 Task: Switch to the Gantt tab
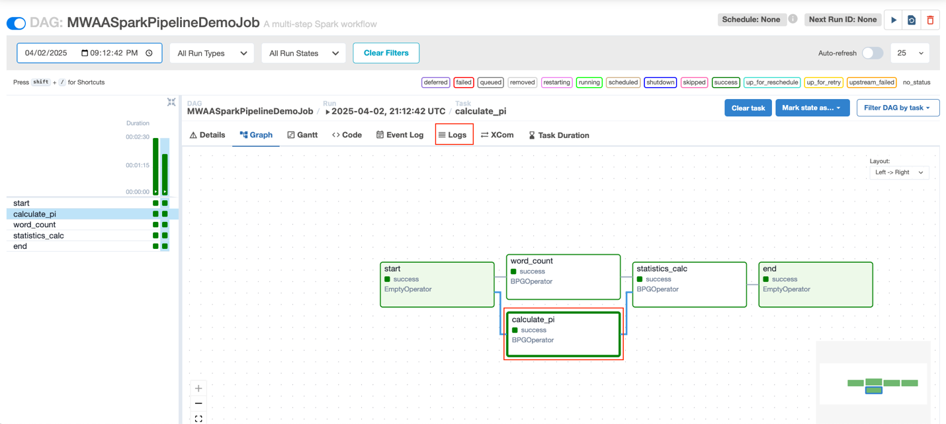(x=302, y=135)
